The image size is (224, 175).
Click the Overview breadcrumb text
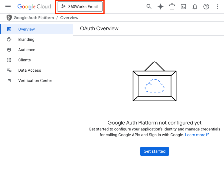pos(69,18)
